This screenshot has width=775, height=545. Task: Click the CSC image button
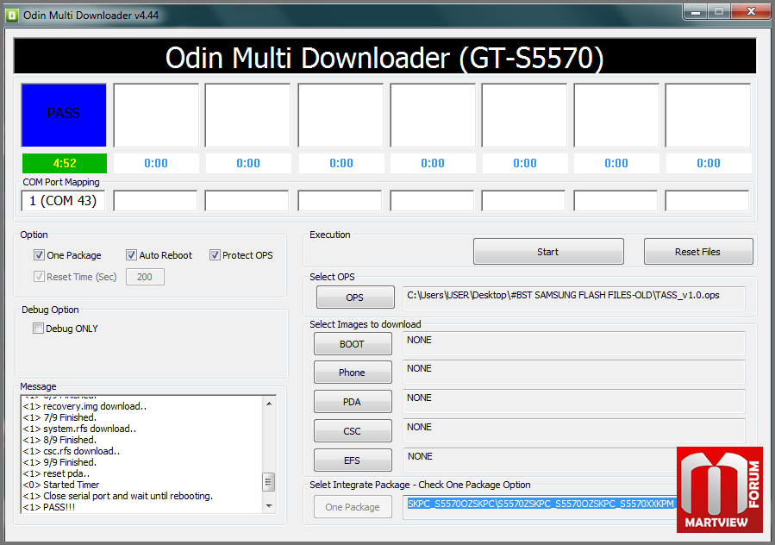[x=353, y=431]
